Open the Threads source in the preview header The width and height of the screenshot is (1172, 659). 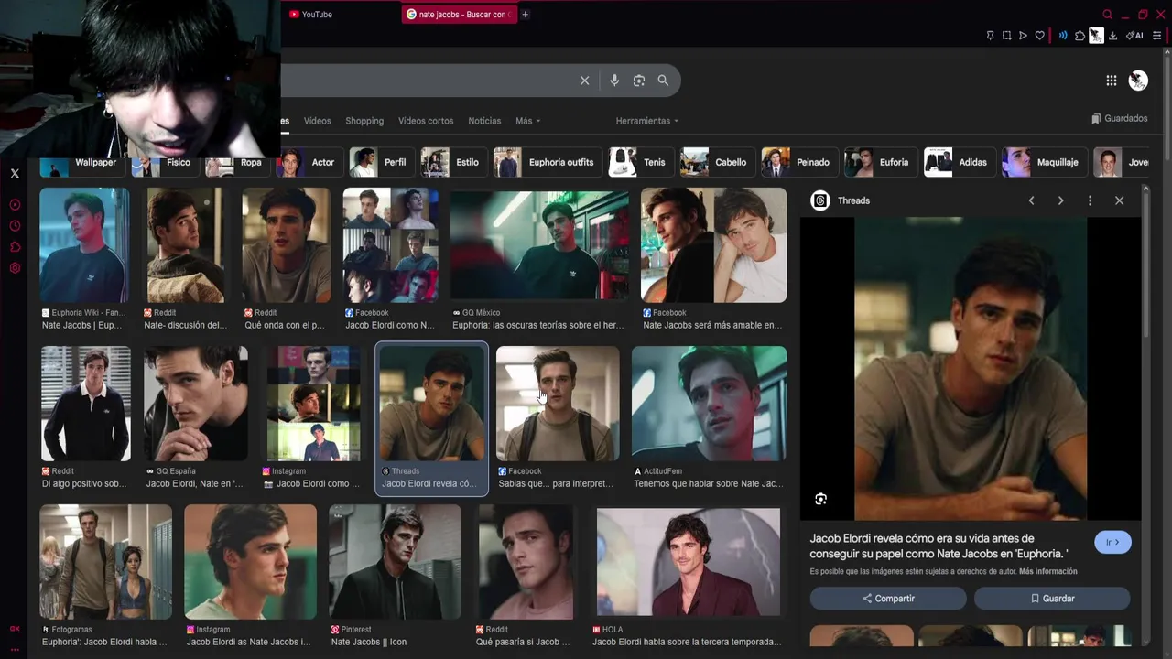tap(841, 200)
